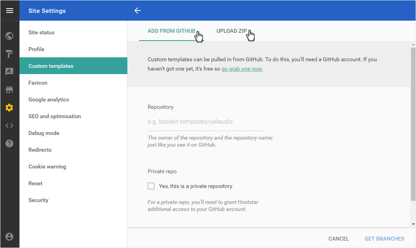This screenshot has width=416, height=248.
Task: Open Security settings
Action: click(x=74, y=200)
